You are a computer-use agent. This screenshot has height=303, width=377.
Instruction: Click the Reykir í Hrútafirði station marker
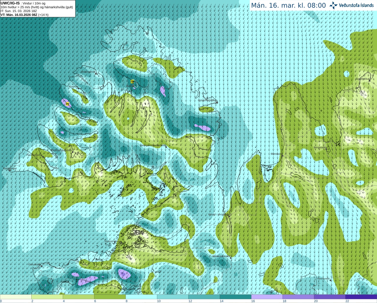[x=229, y=216]
